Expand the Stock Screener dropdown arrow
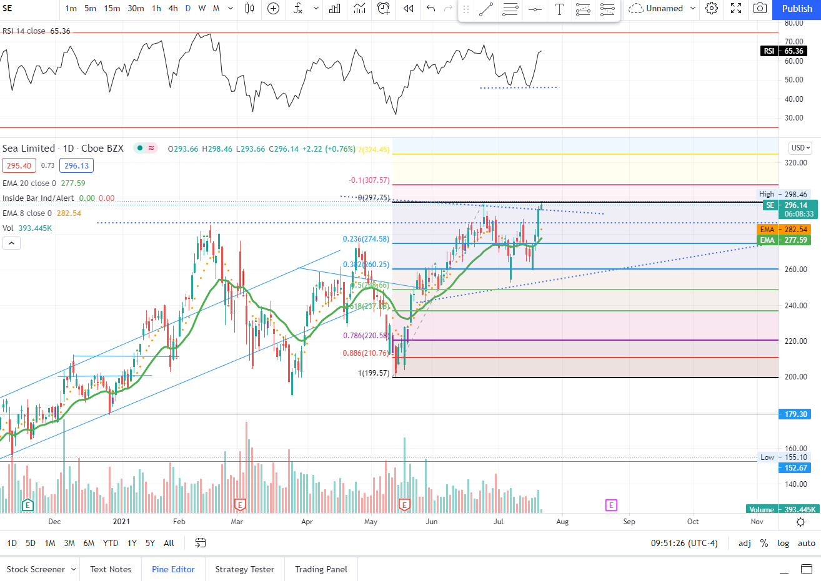The height and width of the screenshot is (581, 821). [x=74, y=569]
